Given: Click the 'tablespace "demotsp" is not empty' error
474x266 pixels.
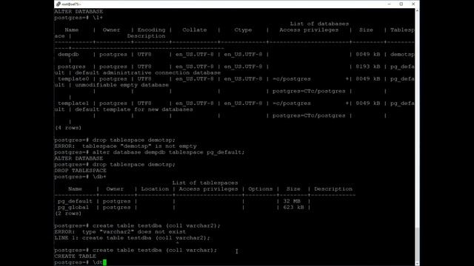Looking at the screenshot, I should point(139,146).
